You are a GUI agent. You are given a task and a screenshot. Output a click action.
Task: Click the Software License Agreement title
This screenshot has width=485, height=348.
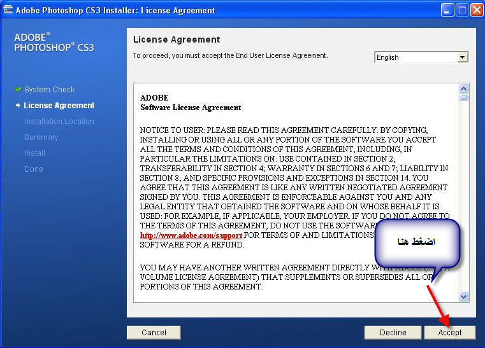pos(191,108)
